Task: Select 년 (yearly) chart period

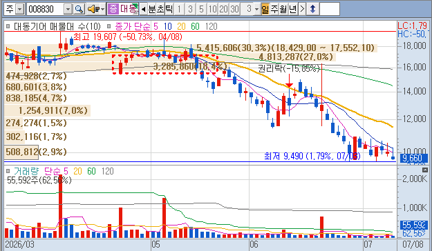Action: click(293, 9)
